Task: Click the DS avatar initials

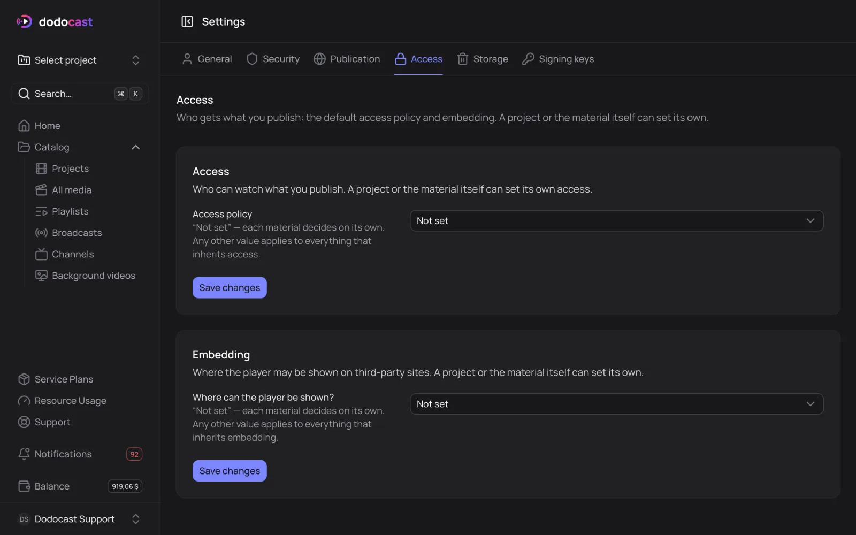Action: coord(24,519)
